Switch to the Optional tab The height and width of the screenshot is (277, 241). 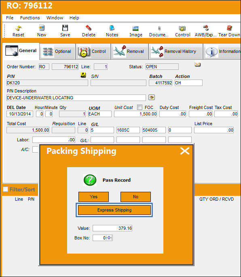(x=57, y=51)
